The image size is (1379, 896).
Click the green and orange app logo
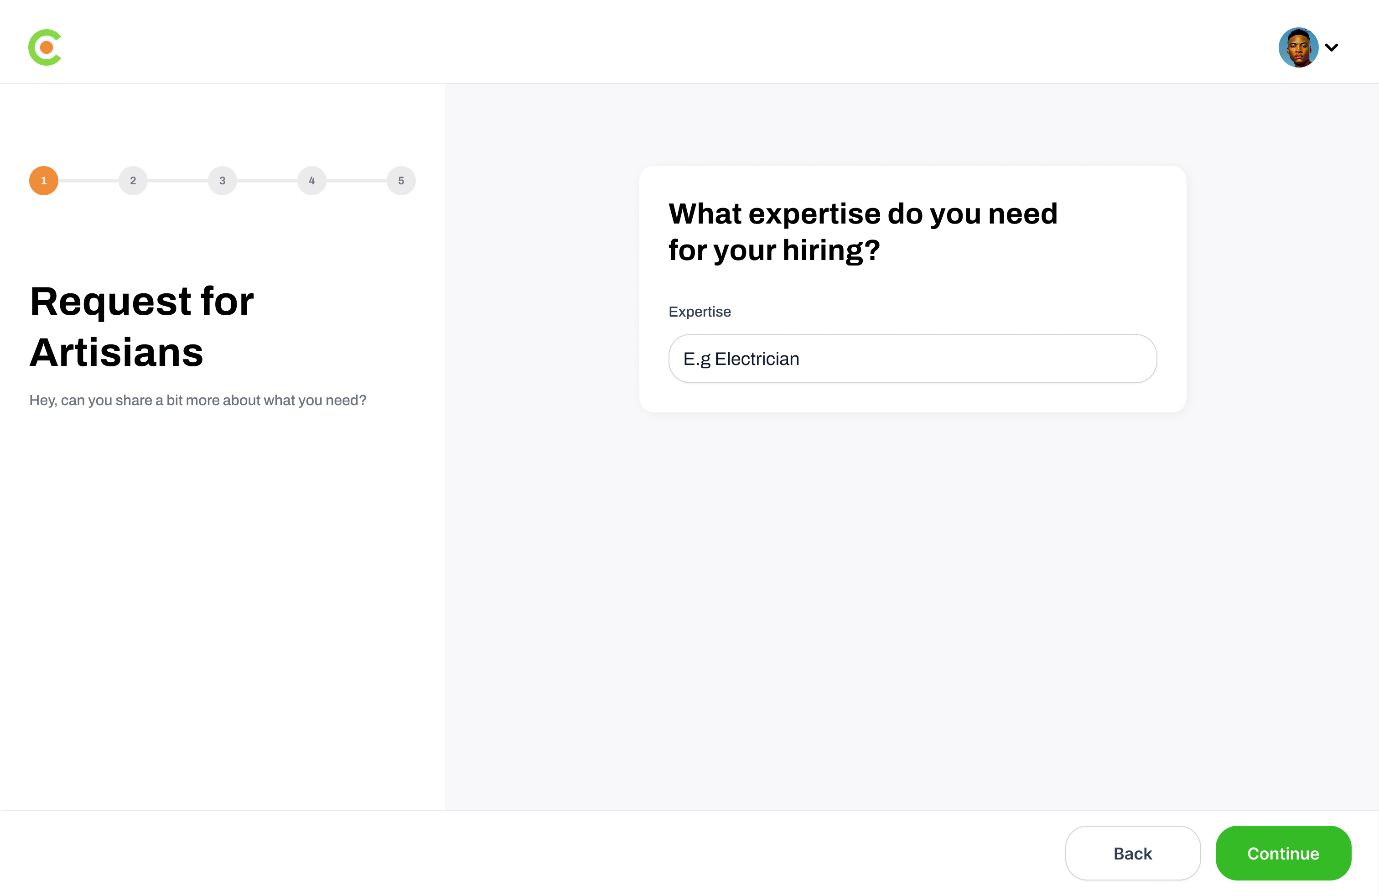(x=45, y=47)
